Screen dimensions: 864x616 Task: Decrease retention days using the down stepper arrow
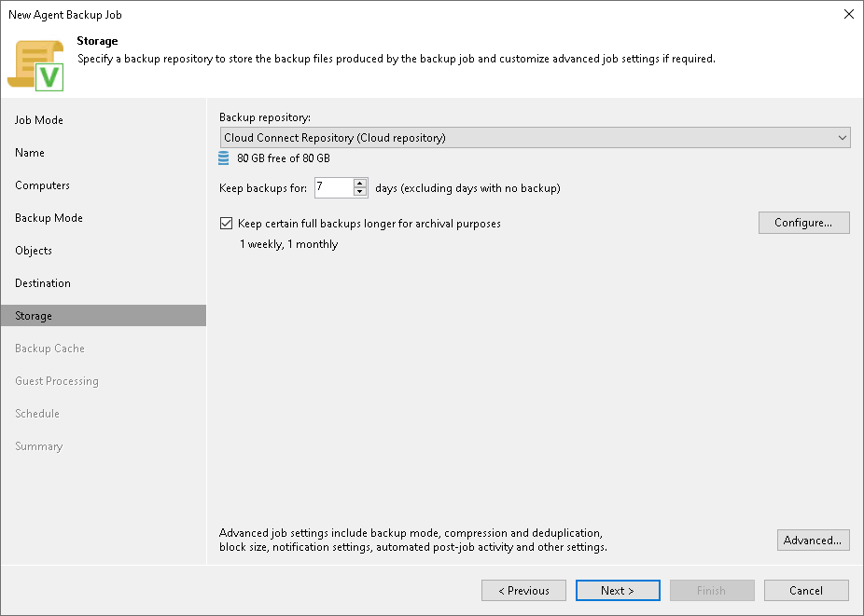(x=360, y=191)
